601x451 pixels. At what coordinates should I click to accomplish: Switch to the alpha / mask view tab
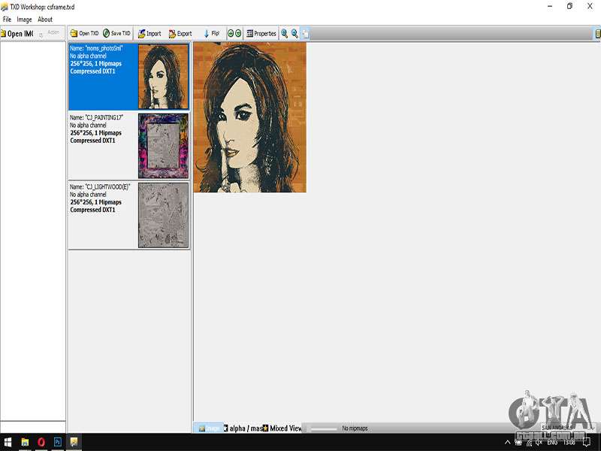tap(242, 428)
